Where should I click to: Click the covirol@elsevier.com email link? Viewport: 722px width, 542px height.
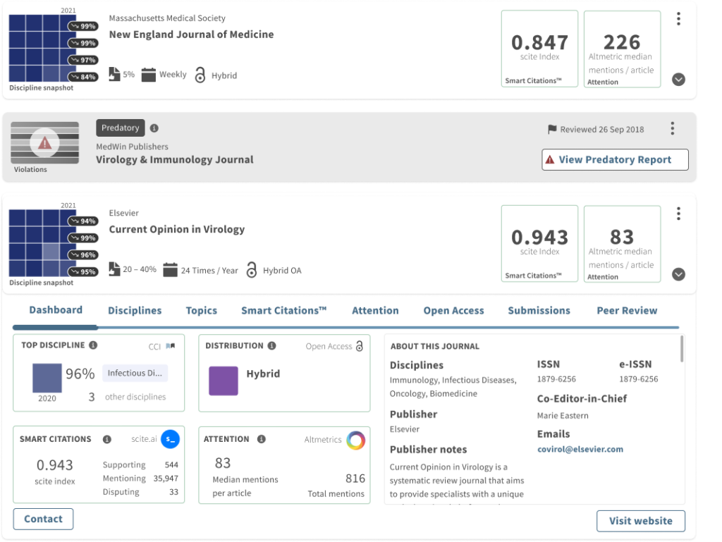[580, 449]
